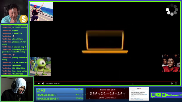The image size is (182, 102).
Task: Click the dancing woman by the sea thumbnail
Action: (x=41, y=12)
